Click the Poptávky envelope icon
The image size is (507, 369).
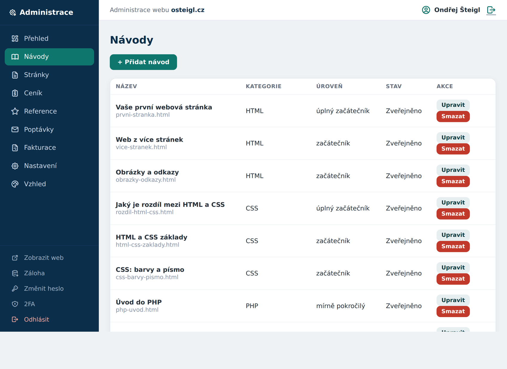pos(15,129)
